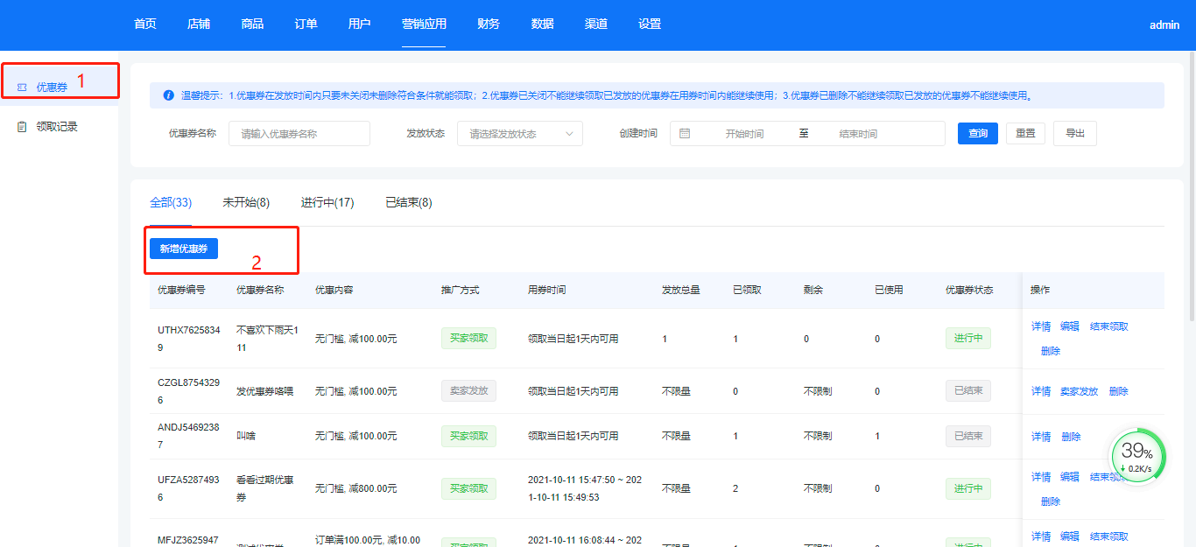Click the coupon icon beside 优惠券 in sidebar
The height and width of the screenshot is (547, 1196).
coord(22,88)
